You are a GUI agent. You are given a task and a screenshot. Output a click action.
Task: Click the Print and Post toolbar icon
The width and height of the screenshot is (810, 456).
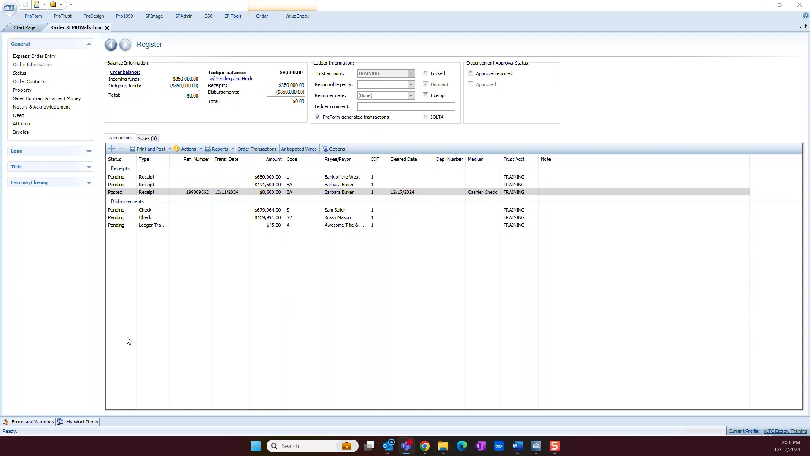(132, 149)
